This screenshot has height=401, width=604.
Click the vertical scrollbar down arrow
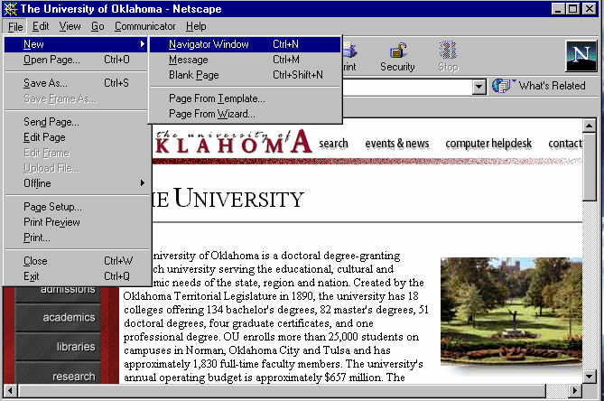[x=590, y=376]
